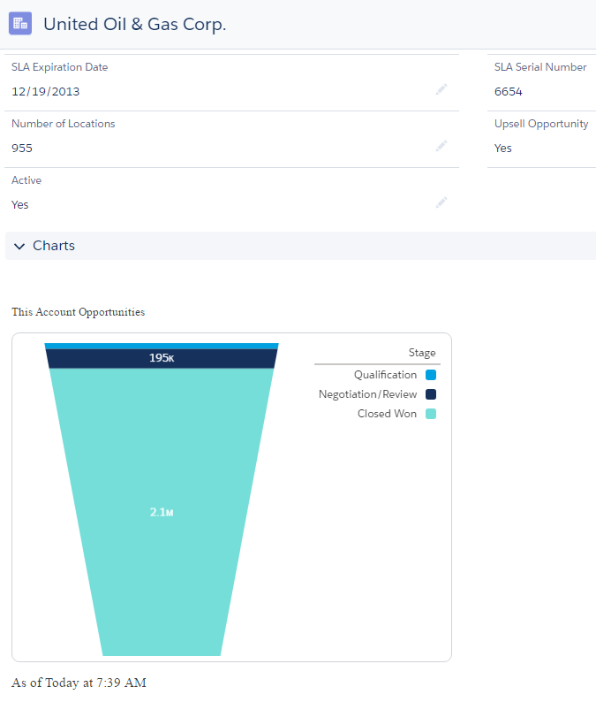Select the Negotiation/Review legend color swatch
Viewport: 596px width, 702px height.
click(431, 394)
